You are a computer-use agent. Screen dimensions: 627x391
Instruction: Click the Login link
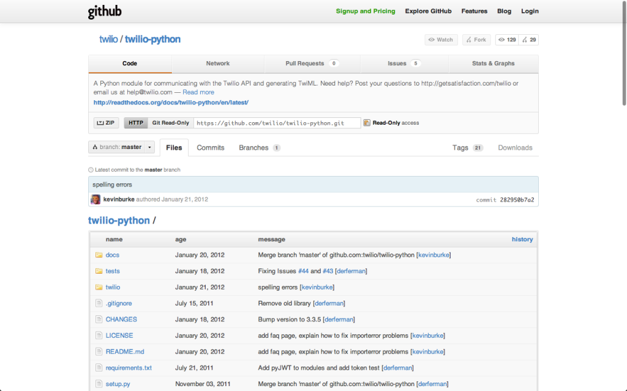point(530,11)
